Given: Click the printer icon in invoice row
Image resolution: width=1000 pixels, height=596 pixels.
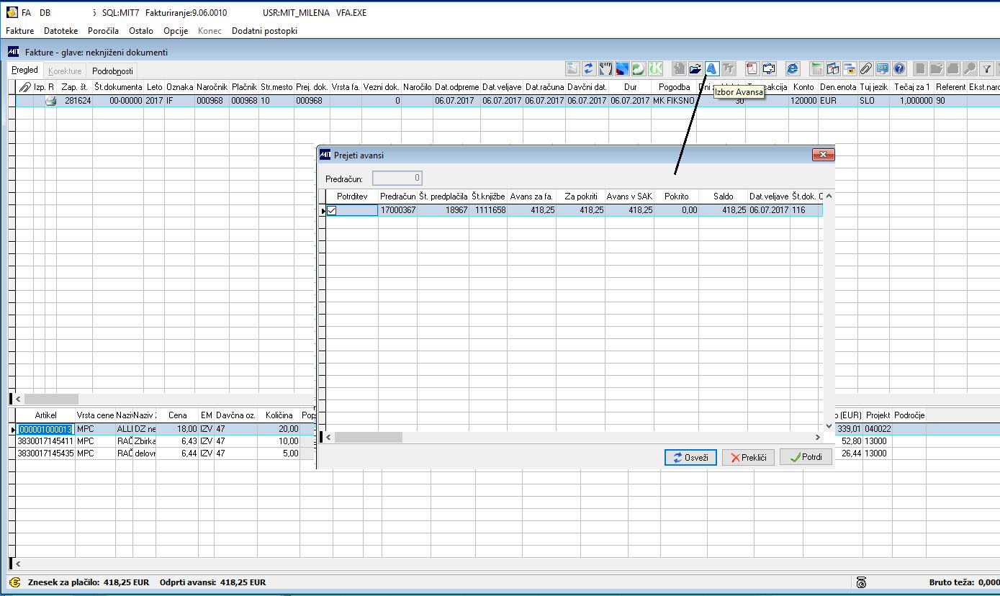Looking at the screenshot, I should click(51, 101).
